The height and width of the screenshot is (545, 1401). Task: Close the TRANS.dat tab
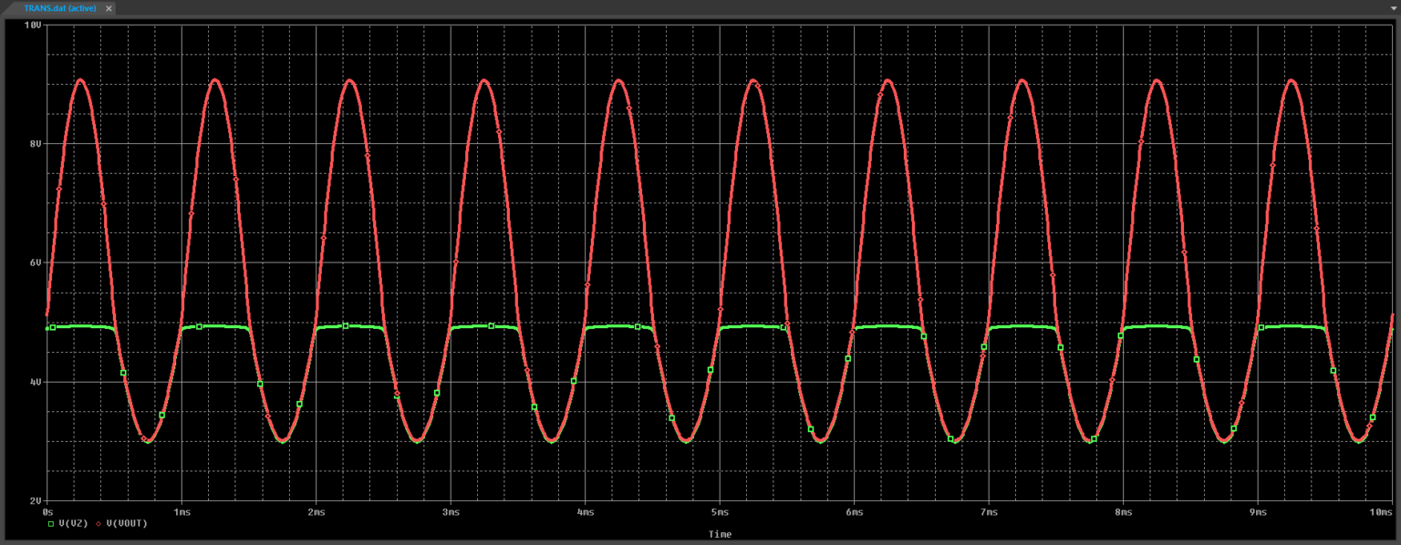pyautogui.click(x=109, y=8)
